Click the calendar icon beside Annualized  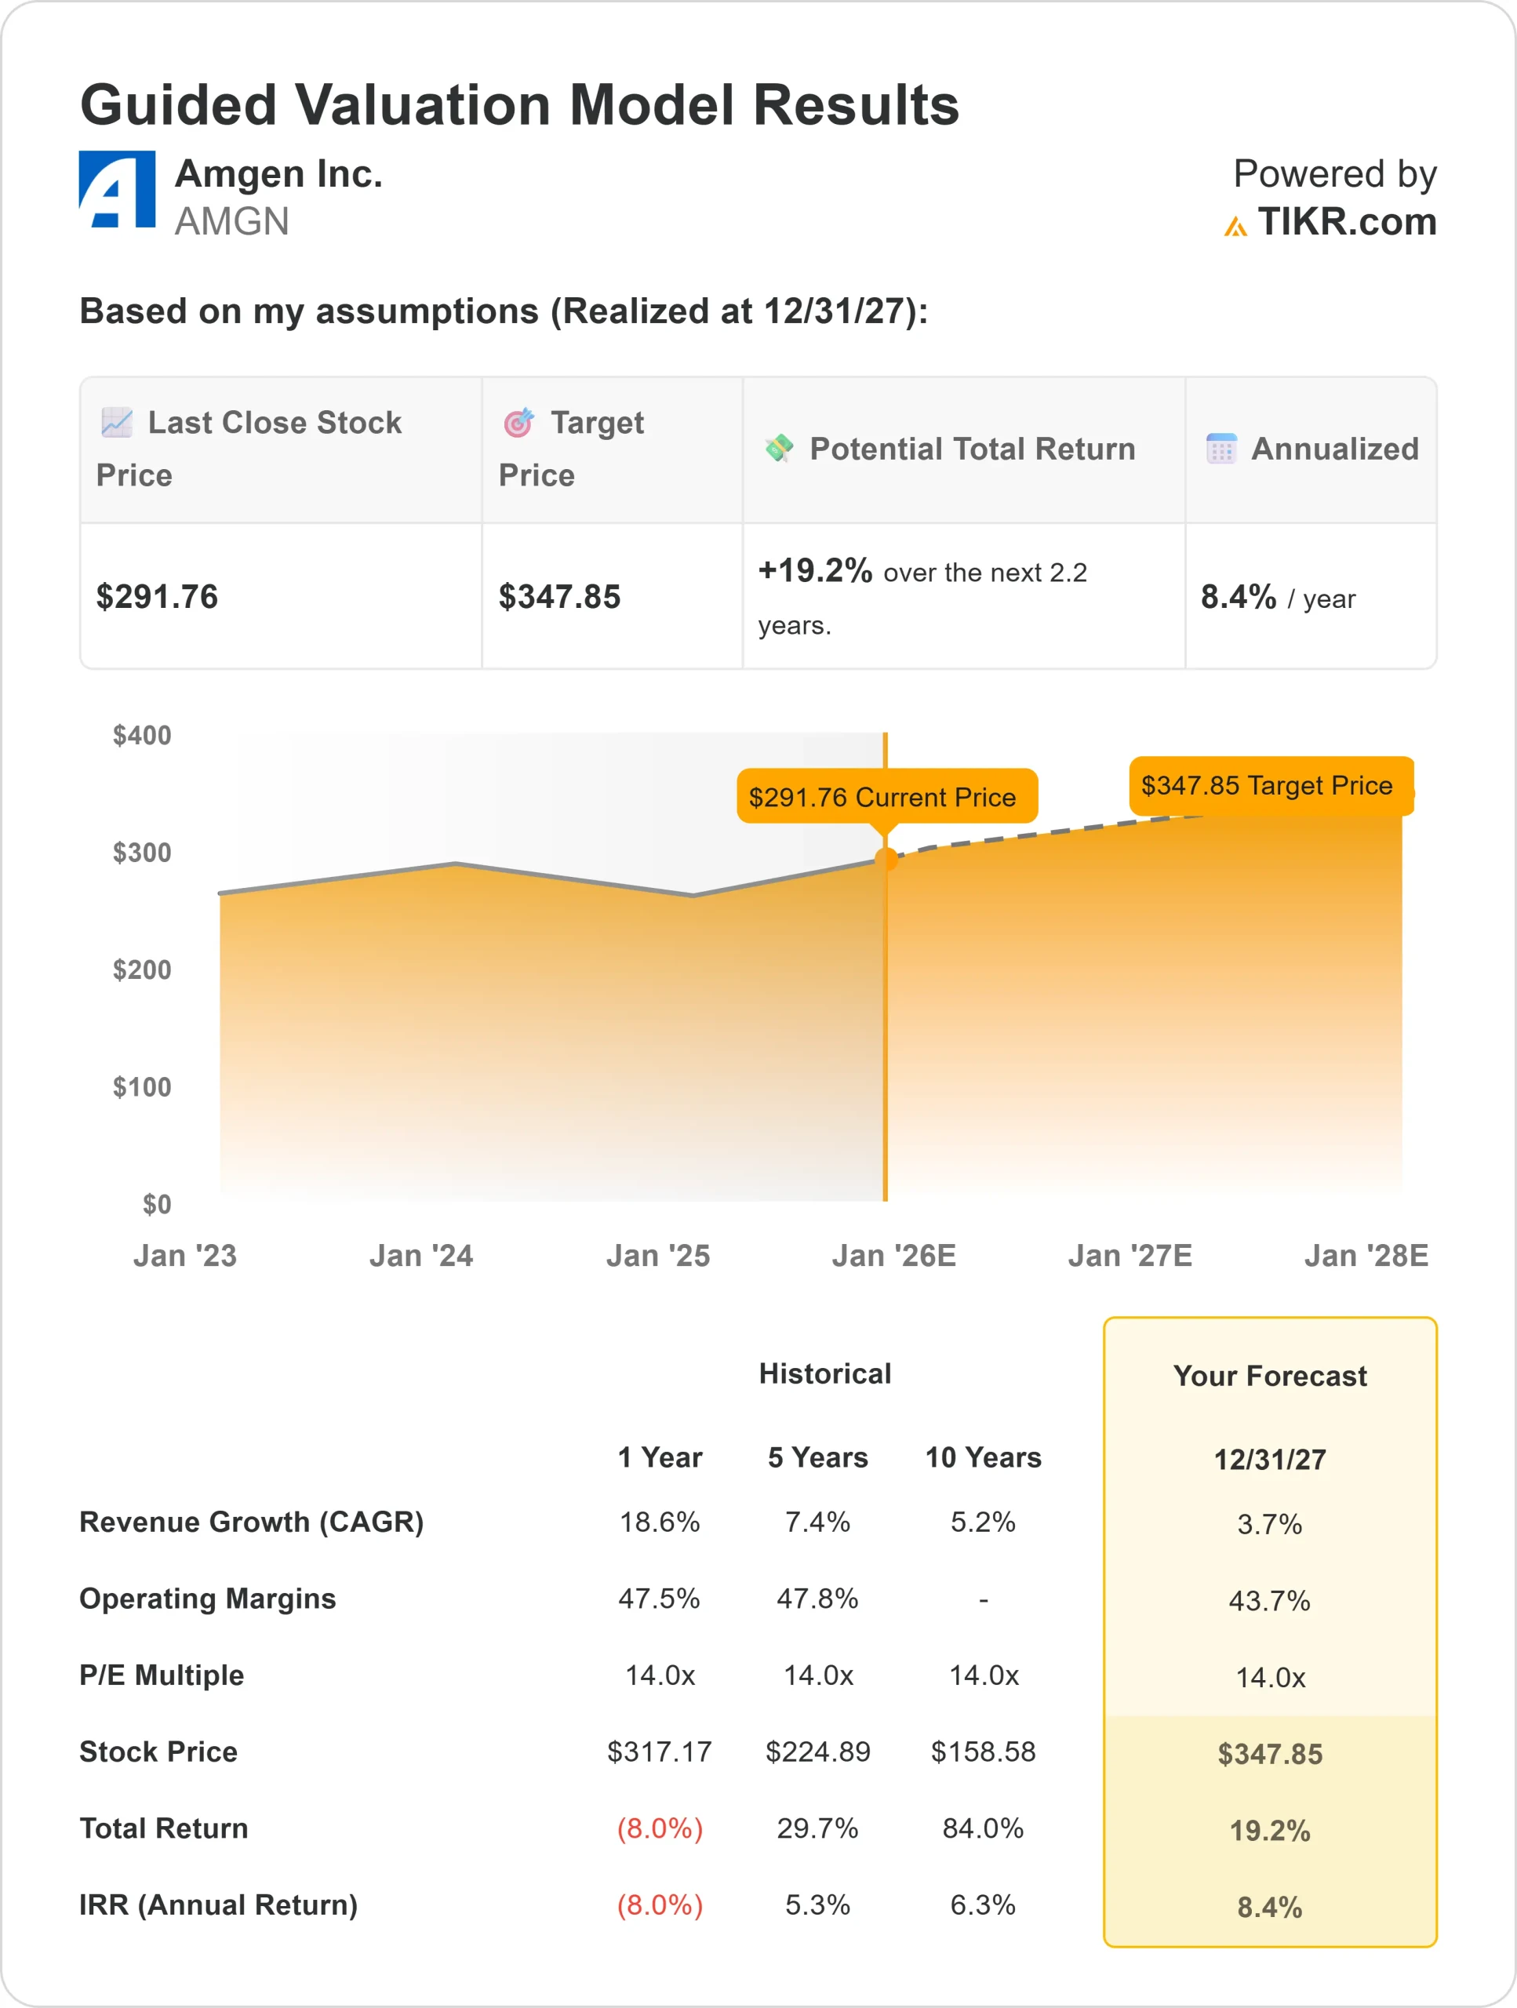click(x=1221, y=449)
